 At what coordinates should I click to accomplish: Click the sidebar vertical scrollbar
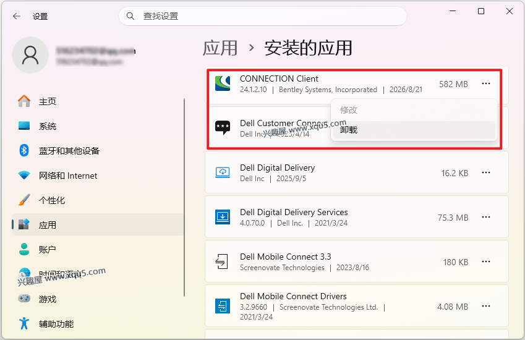click(184, 197)
